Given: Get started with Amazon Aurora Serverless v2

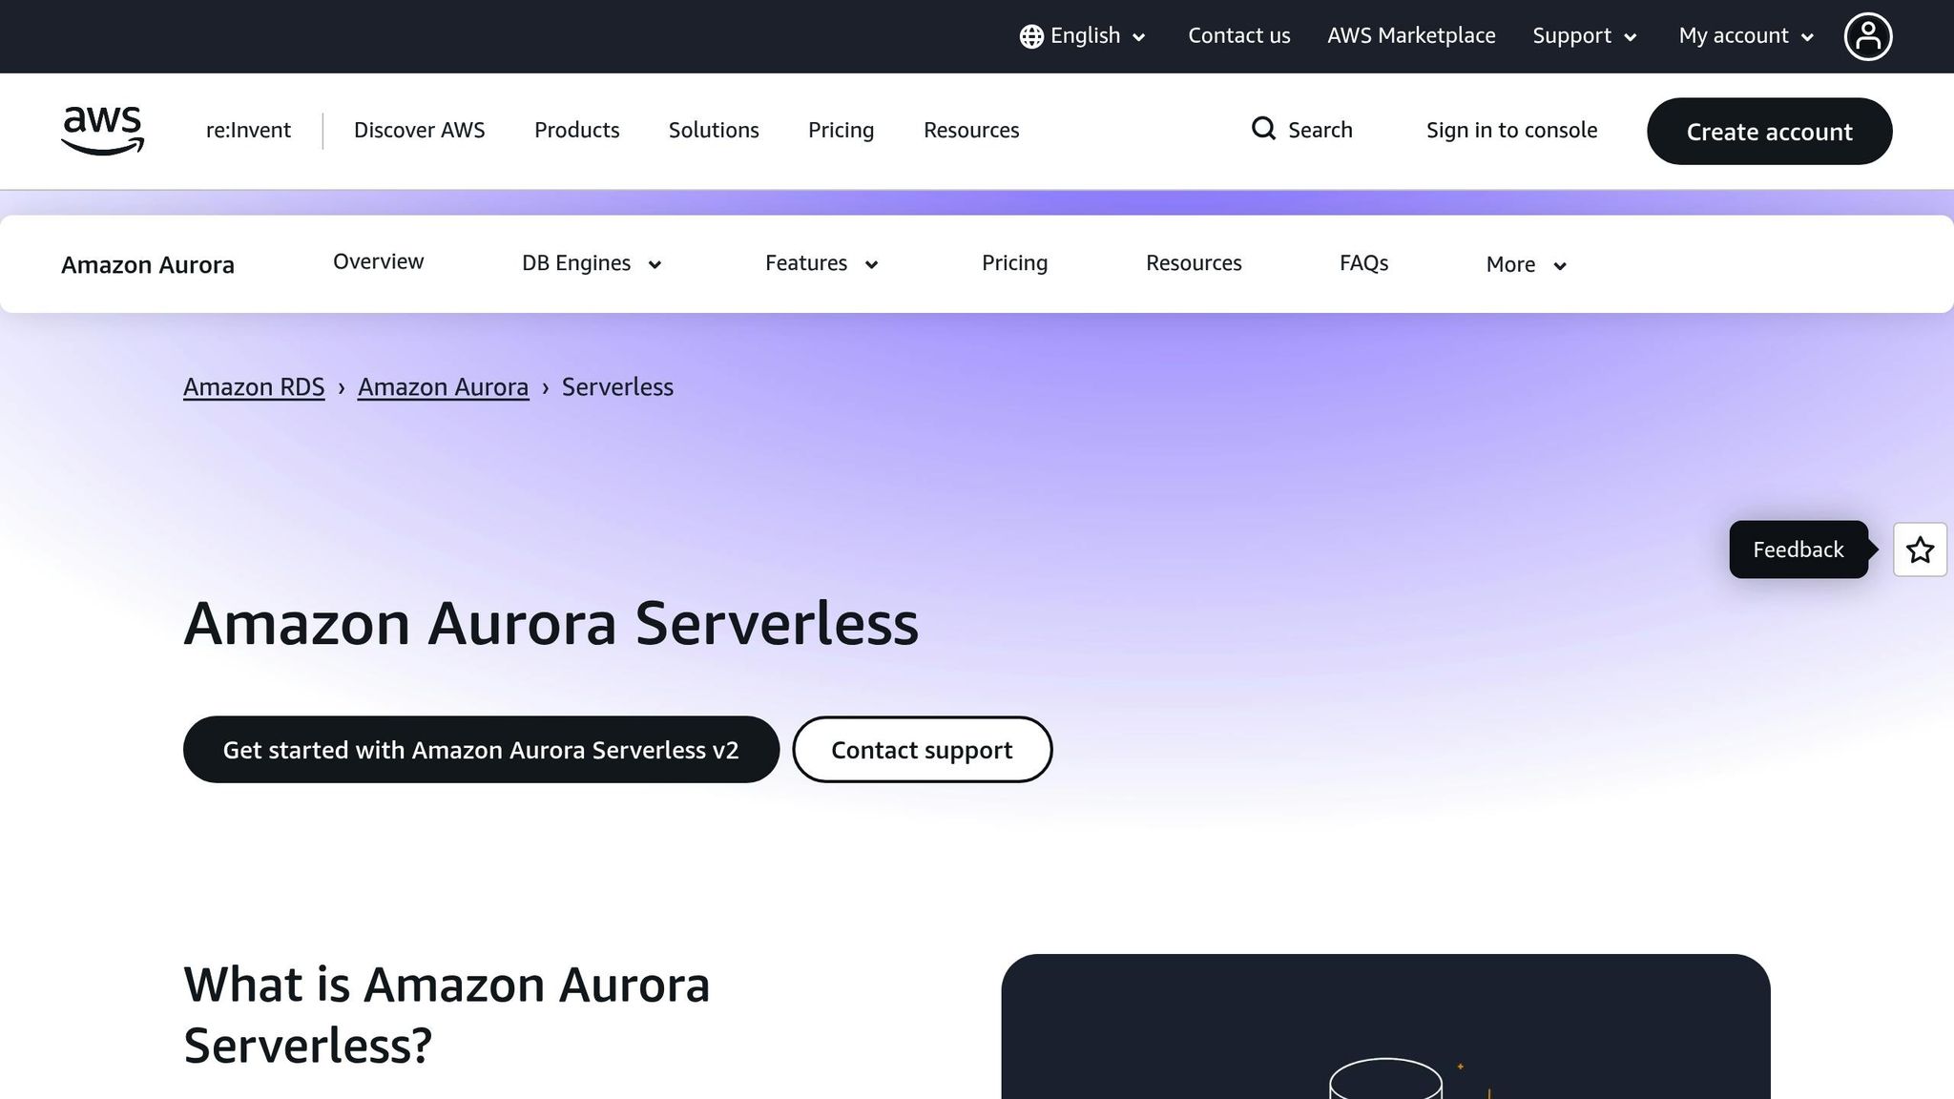Looking at the screenshot, I should (480, 750).
